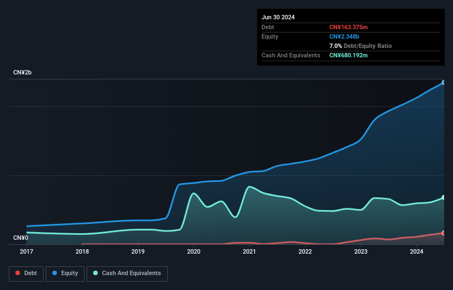Screen dimensions: 453x290
Task: Click the 7.0% Debt/Equity Ratio text
Action: coord(360,46)
